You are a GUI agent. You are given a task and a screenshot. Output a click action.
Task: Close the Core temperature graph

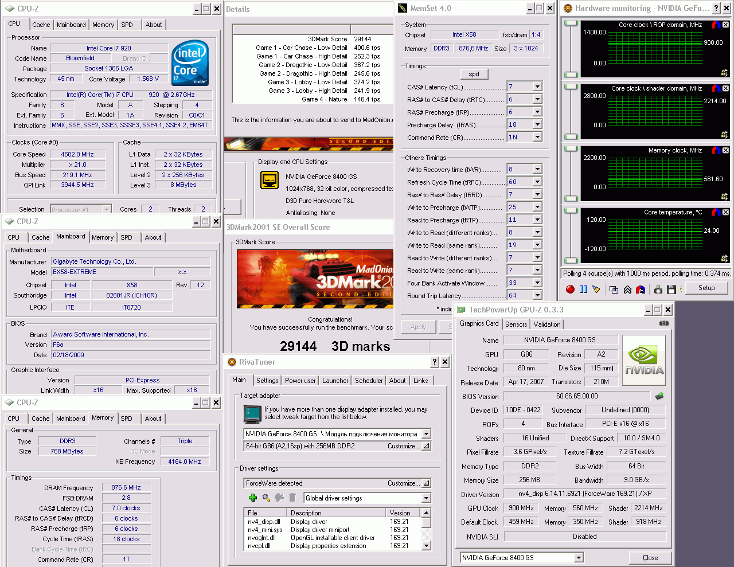[726, 212]
